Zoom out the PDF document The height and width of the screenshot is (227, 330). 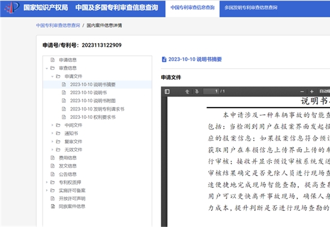(302, 92)
